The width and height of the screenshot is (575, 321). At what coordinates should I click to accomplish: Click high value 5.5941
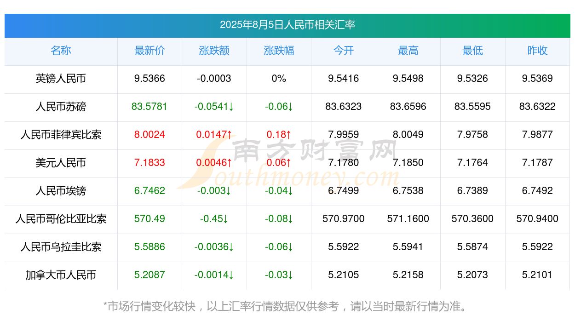coord(408,247)
